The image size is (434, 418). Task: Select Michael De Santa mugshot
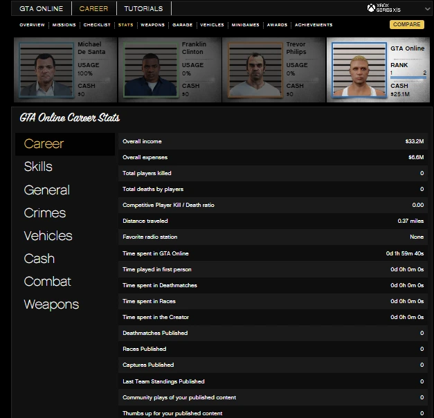[46, 70]
